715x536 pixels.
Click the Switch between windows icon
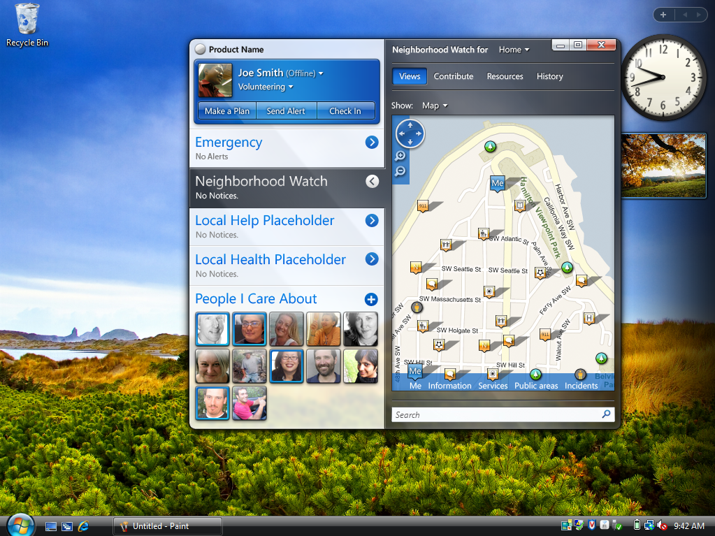coord(67,526)
